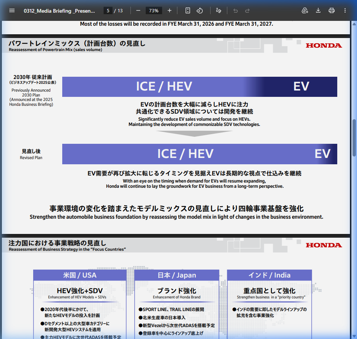Viewport: 357px width, 339px height.
Task: Click 'Strengthen the automobile business foundation' sentence
Action: (x=177, y=217)
